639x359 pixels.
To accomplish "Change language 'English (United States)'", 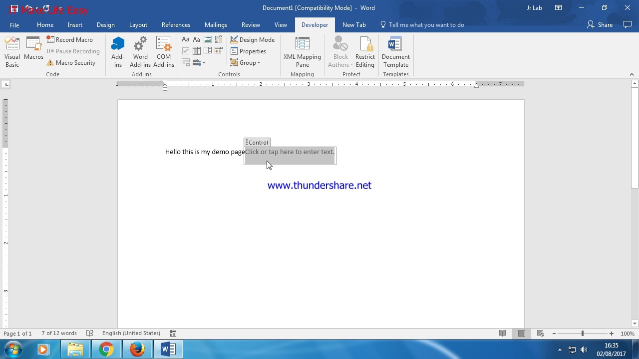I will click(131, 333).
